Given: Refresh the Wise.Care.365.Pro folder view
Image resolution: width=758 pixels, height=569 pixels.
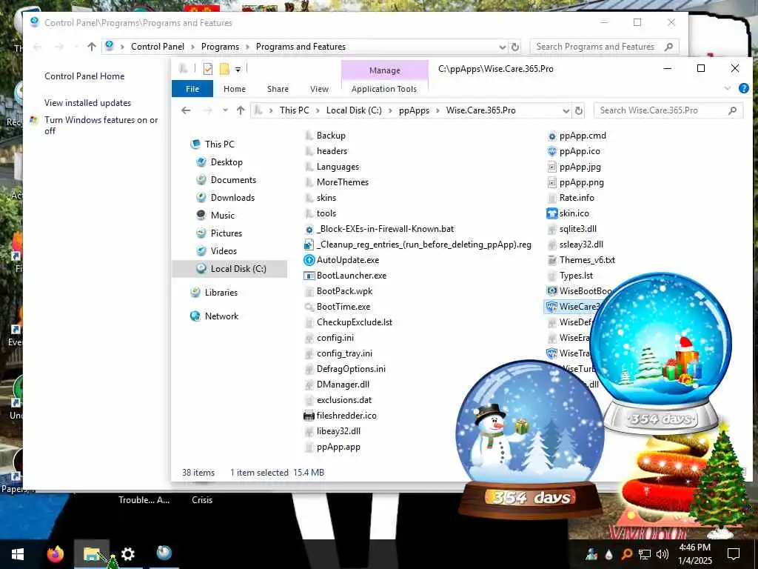Looking at the screenshot, I should pyautogui.click(x=579, y=111).
